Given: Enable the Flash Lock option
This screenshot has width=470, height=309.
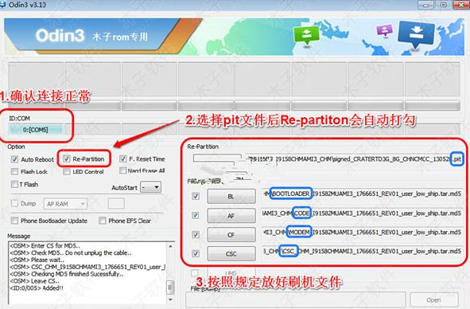Looking at the screenshot, I should click(14, 172).
